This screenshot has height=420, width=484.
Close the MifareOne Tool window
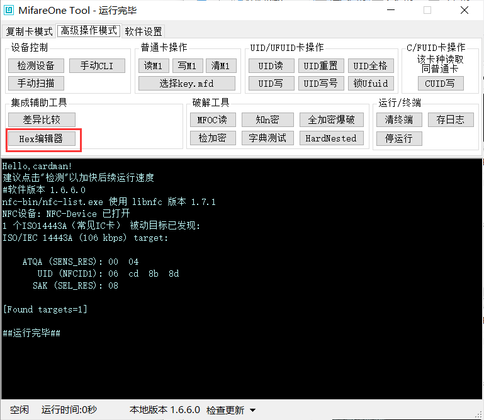(464, 10)
